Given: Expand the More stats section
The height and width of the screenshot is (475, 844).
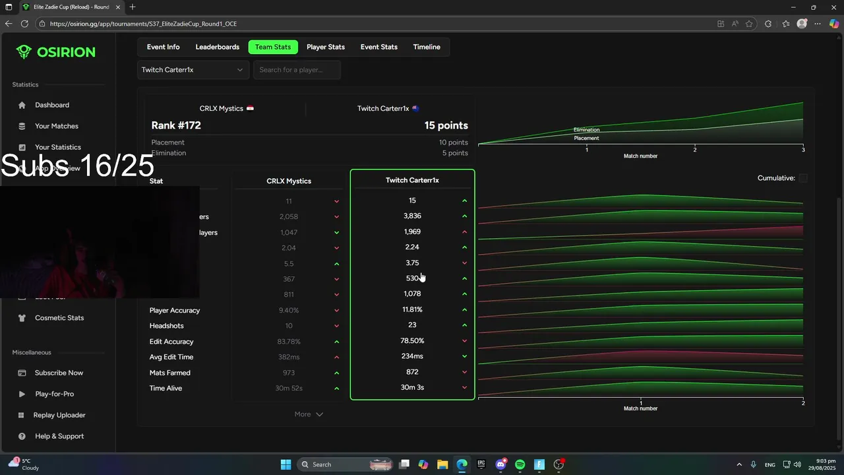Looking at the screenshot, I should coord(309,414).
